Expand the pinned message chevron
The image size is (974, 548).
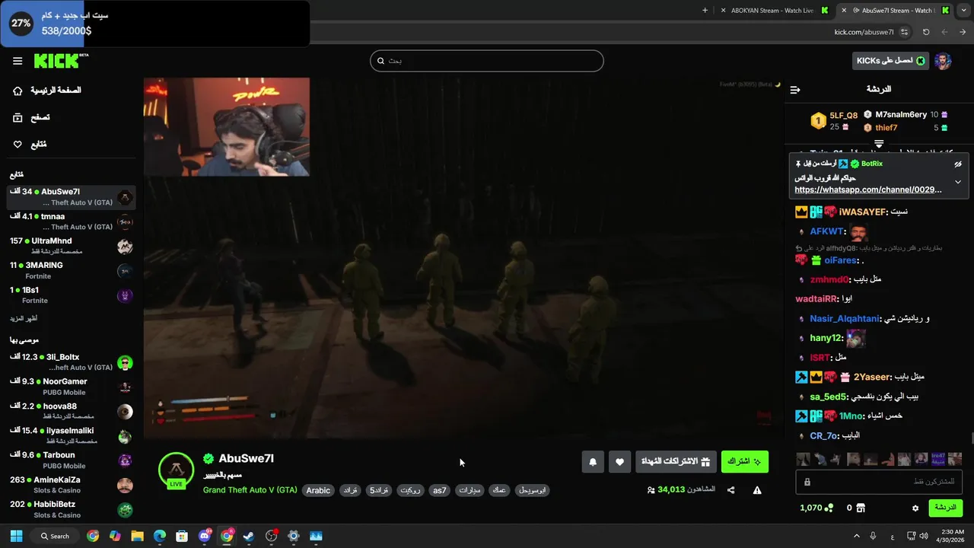(x=958, y=182)
